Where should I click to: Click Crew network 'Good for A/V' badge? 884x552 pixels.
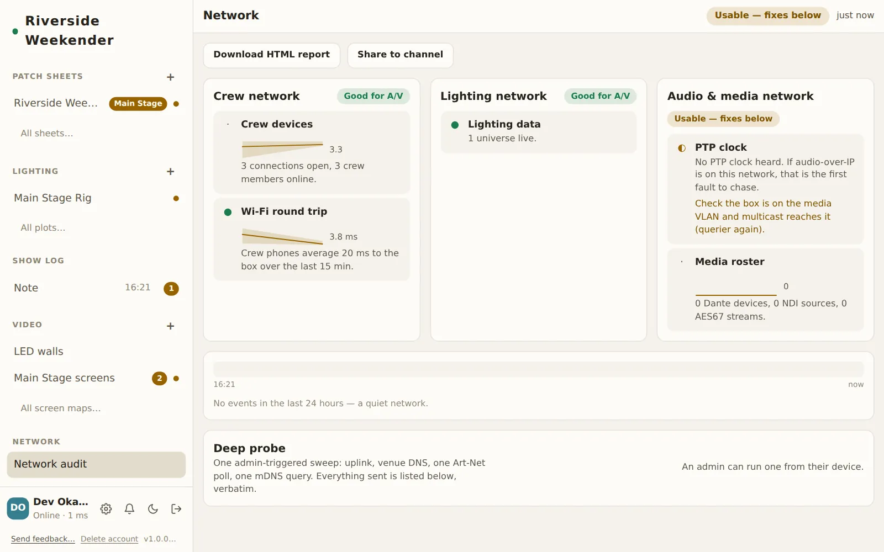(373, 97)
